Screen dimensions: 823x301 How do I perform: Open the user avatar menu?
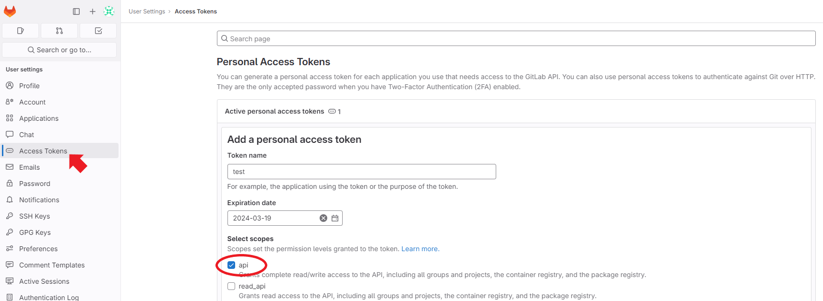point(109,11)
